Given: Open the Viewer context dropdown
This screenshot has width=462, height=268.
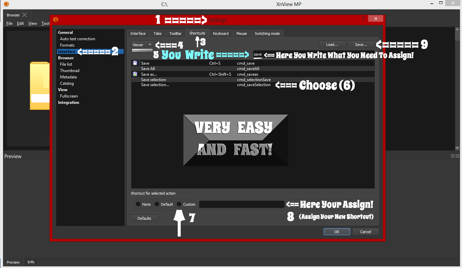Looking at the screenshot, I should click(x=142, y=45).
